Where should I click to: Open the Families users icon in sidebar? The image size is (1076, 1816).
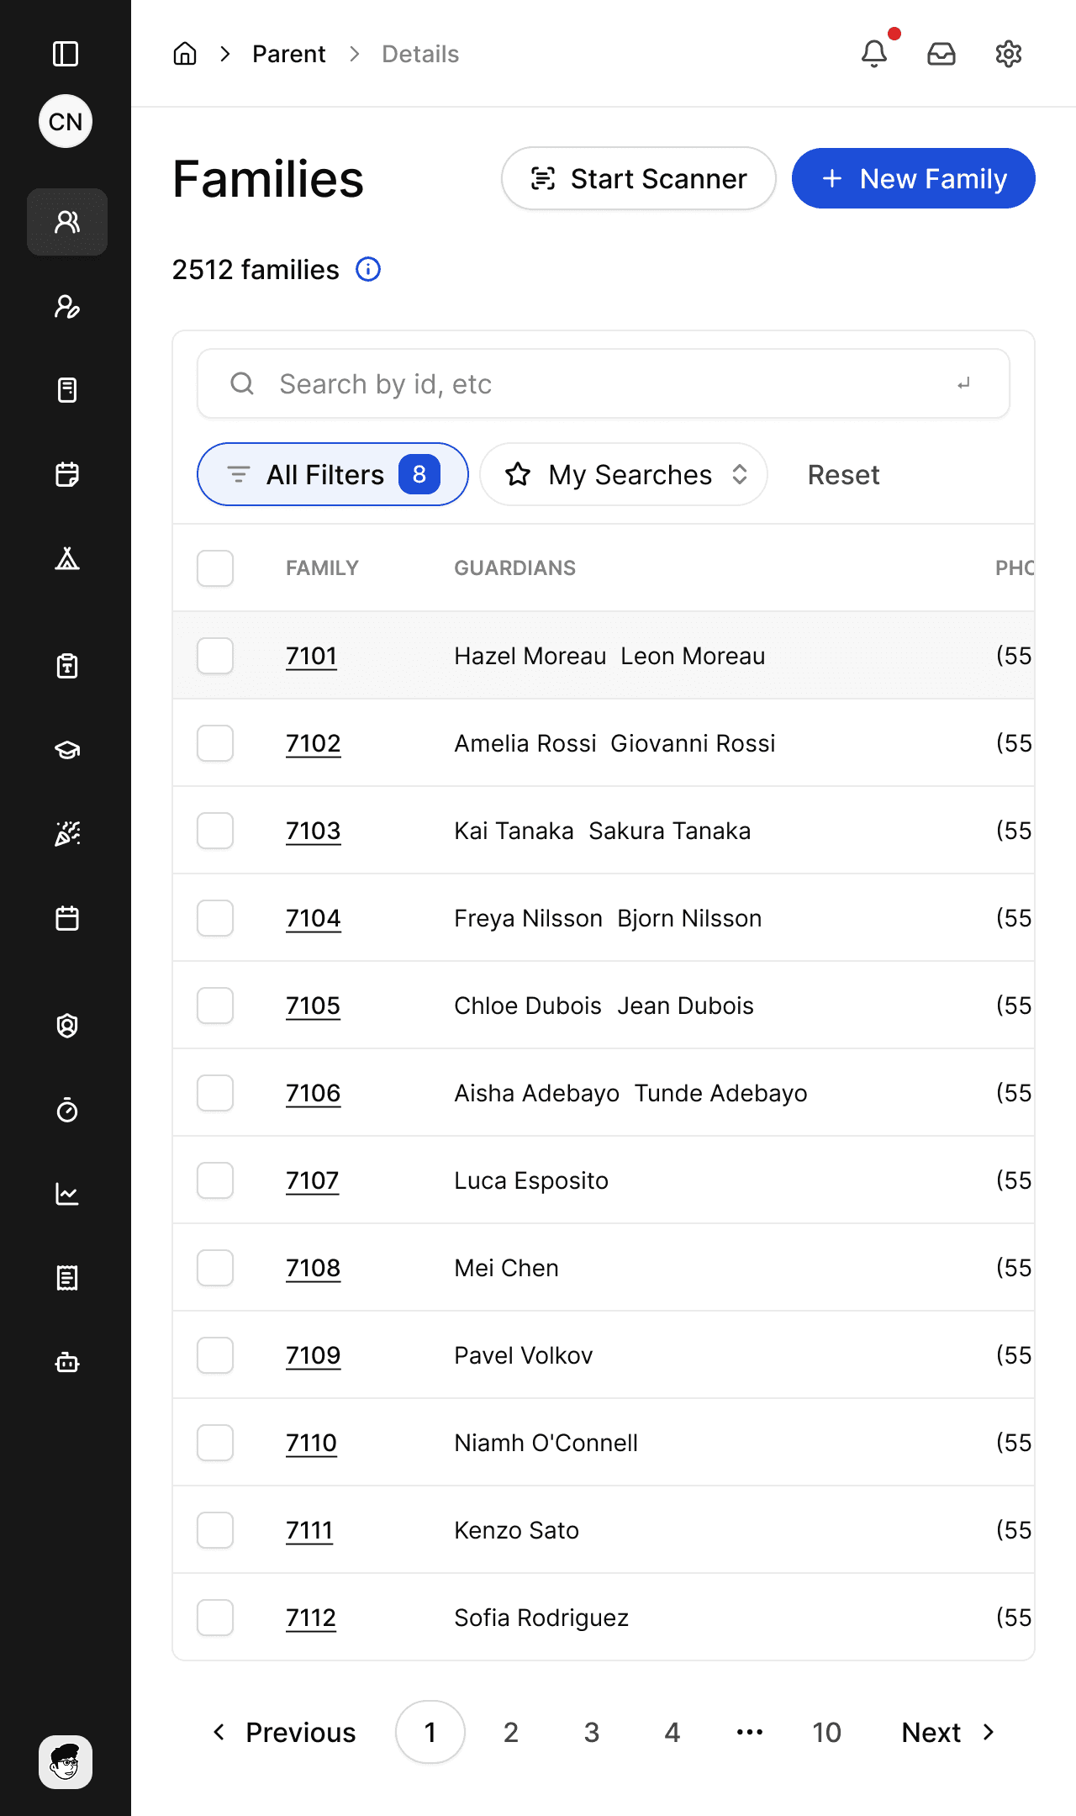point(67,222)
